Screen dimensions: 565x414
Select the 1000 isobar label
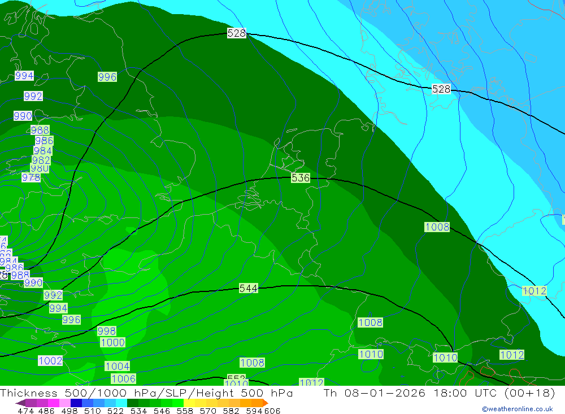click(x=113, y=342)
